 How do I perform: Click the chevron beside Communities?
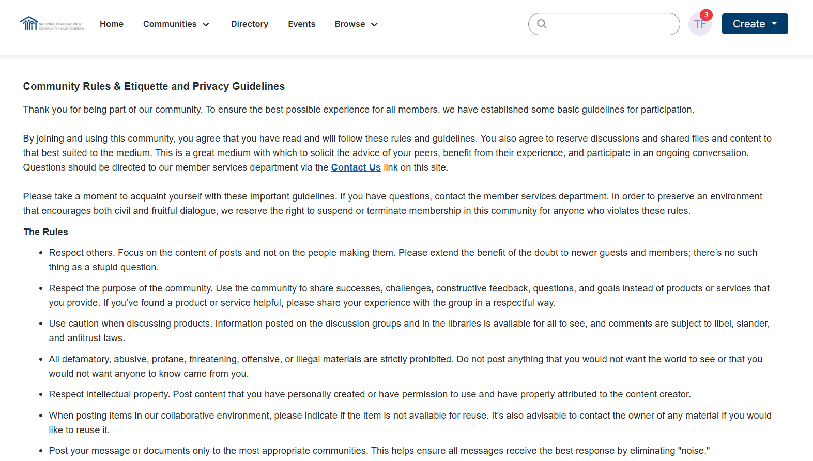(x=206, y=24)
